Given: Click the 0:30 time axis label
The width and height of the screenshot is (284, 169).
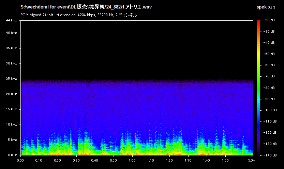Looking at the screenshot, I should (76, 160).
